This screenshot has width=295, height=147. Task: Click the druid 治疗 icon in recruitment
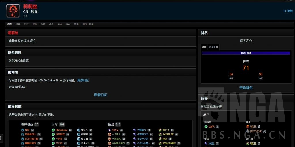[206, 127]
